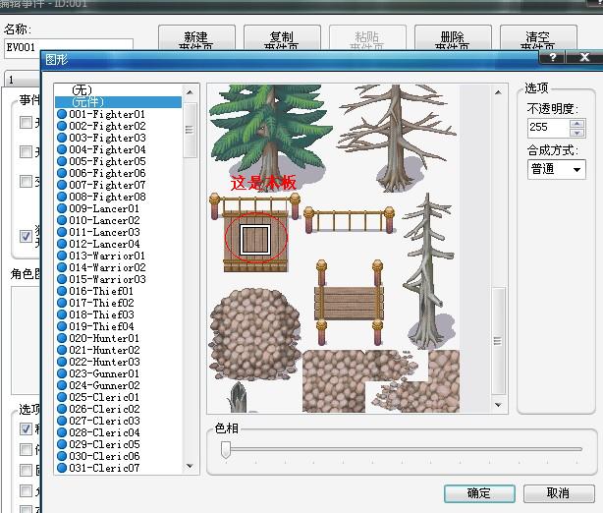The height and width of the screenshot is (513, 603).
Task: Select 001-Fighter01 graphic icon
Action: [x=62, y=114]
